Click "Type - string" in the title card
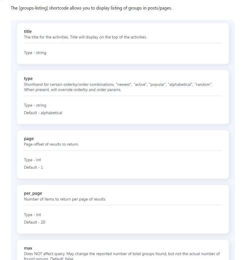Screen dimensions: 246x260 point(35,53)
